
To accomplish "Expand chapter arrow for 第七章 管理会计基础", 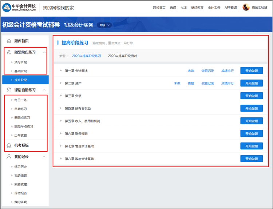I will pos(61,146).
